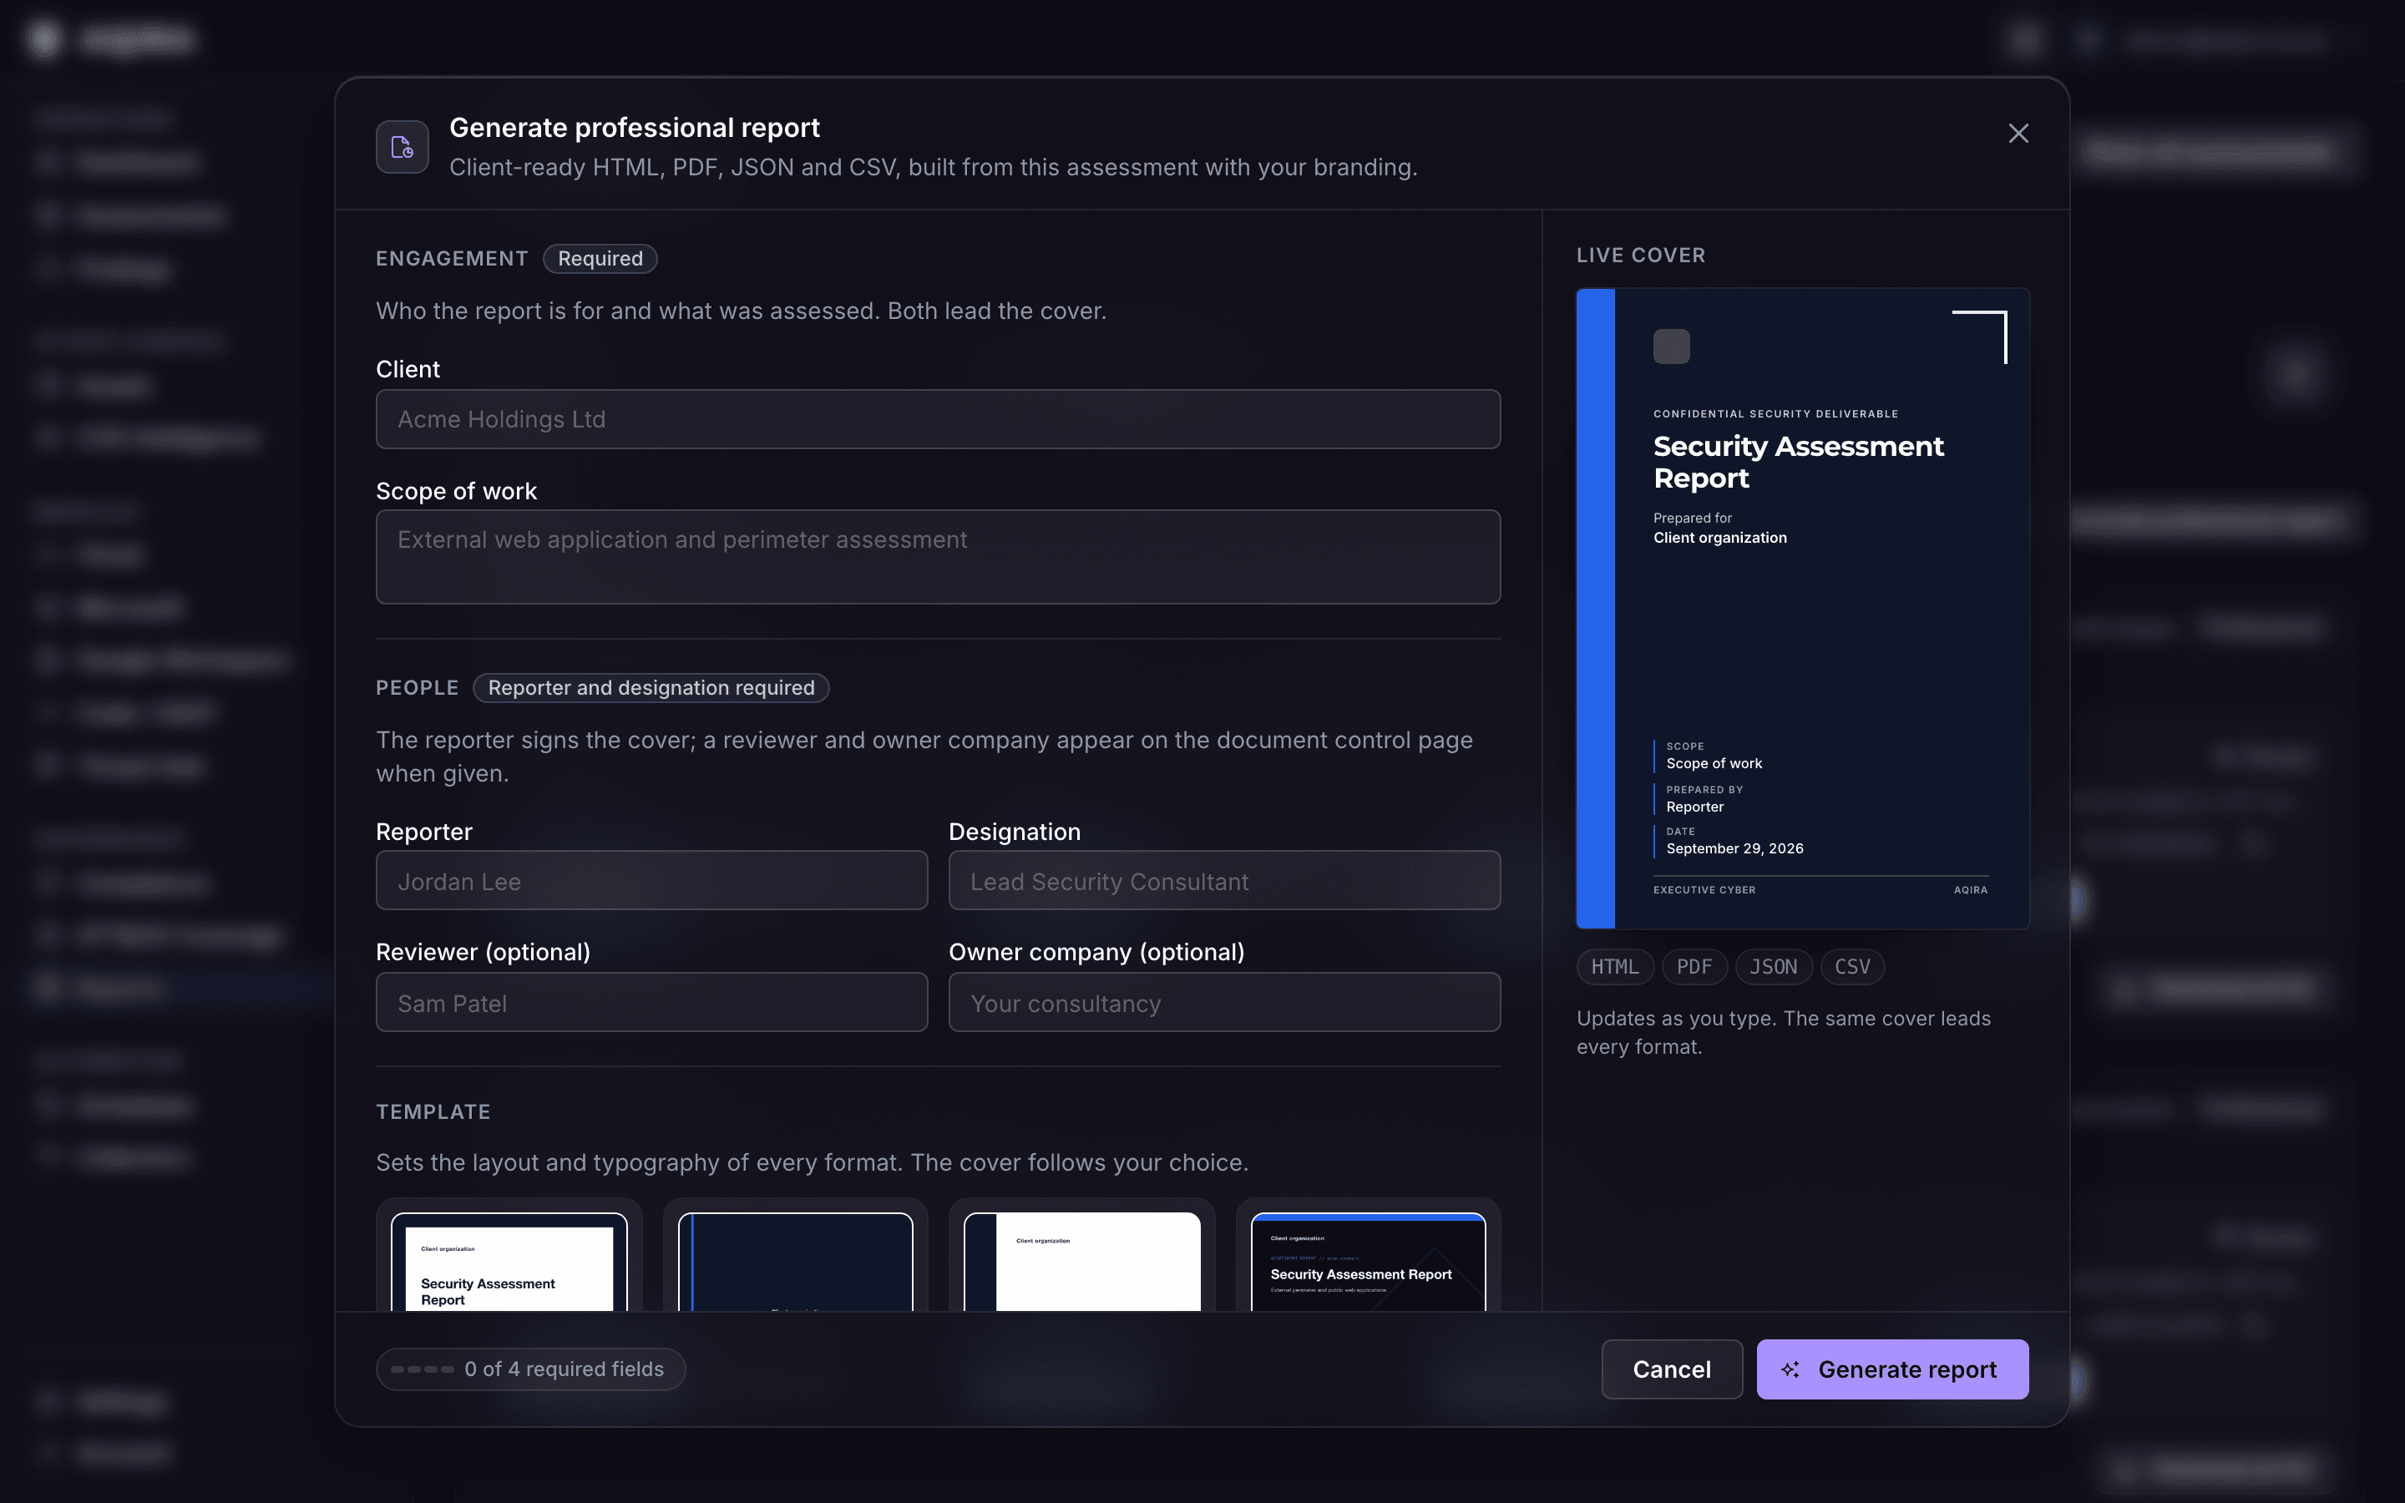Focus the Reporter name field

[651, 881]
